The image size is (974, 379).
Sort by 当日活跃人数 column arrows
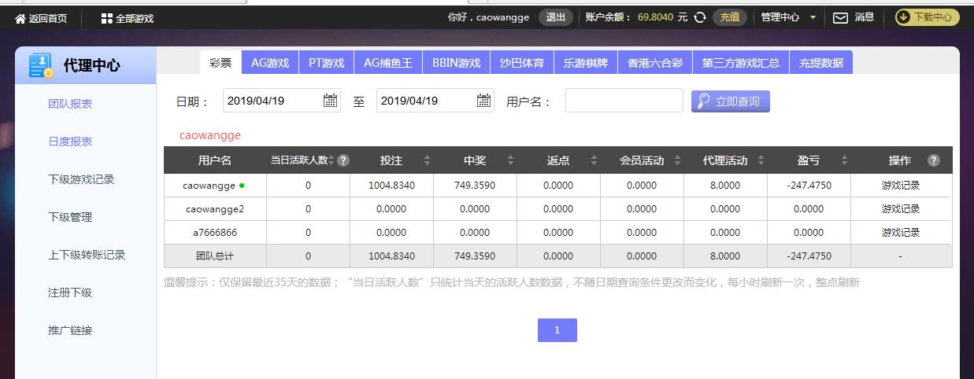(x=331, y=160)
